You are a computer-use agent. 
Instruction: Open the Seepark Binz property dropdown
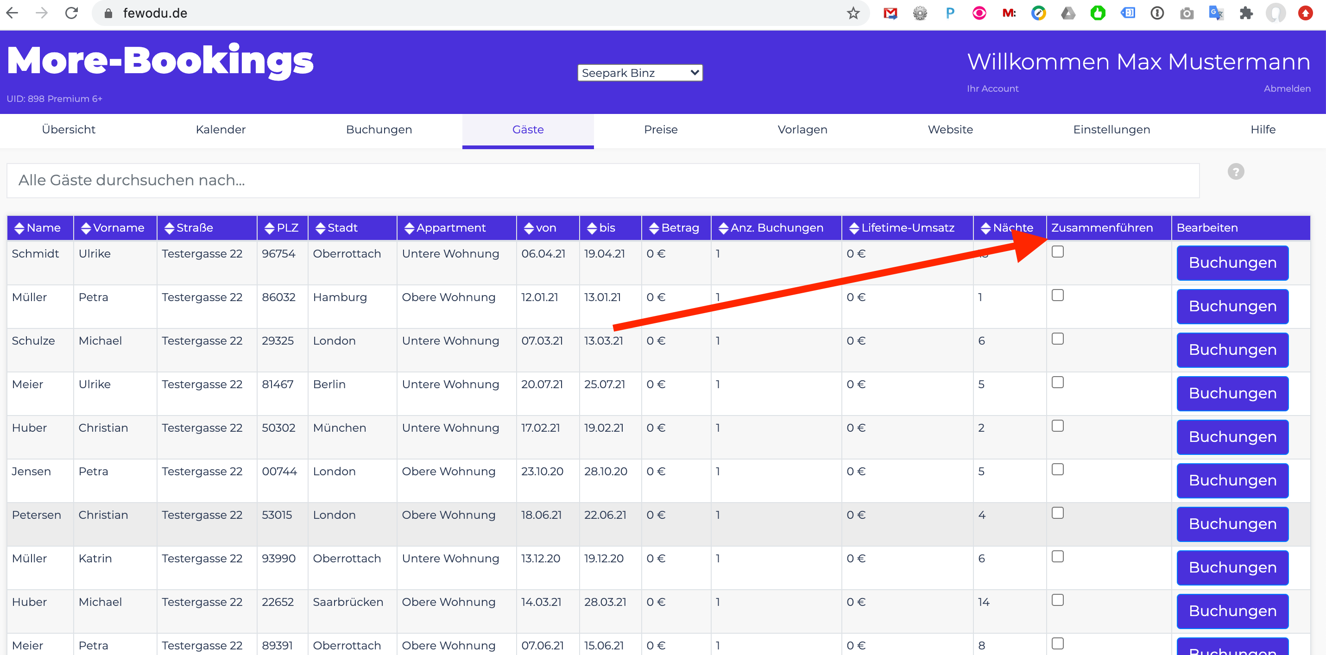coord(639,73)
